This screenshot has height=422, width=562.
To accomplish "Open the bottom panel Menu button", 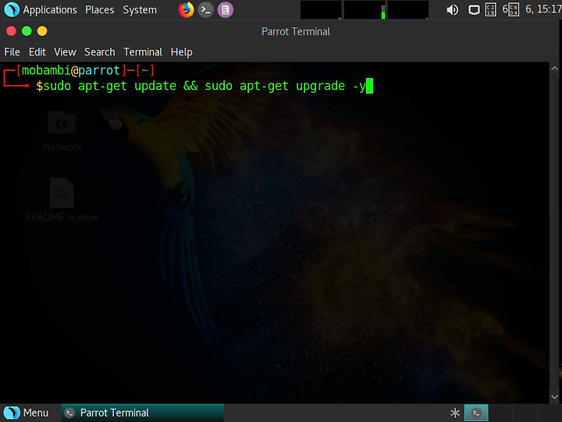I will pos(26,413).
